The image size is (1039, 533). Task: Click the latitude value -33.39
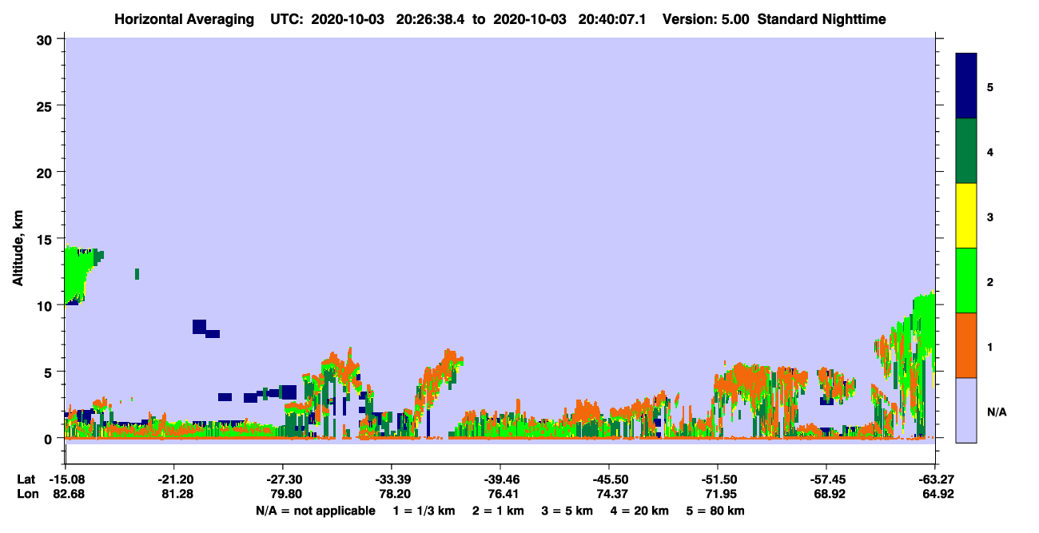tap(392, 479)
